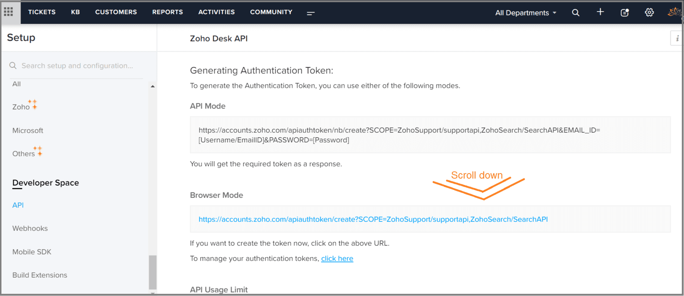The width and height of the screenshot is (684, 296).
Task: Click the sidebar scrollbar up arrow
Action: click(153, 86)
